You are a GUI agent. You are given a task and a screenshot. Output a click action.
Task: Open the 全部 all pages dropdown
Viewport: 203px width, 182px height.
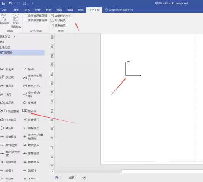tap(73, 178)
